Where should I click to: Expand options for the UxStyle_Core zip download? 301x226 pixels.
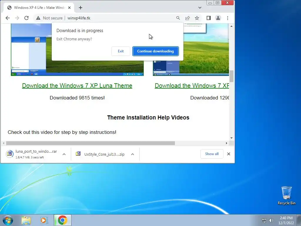(133, 154)
